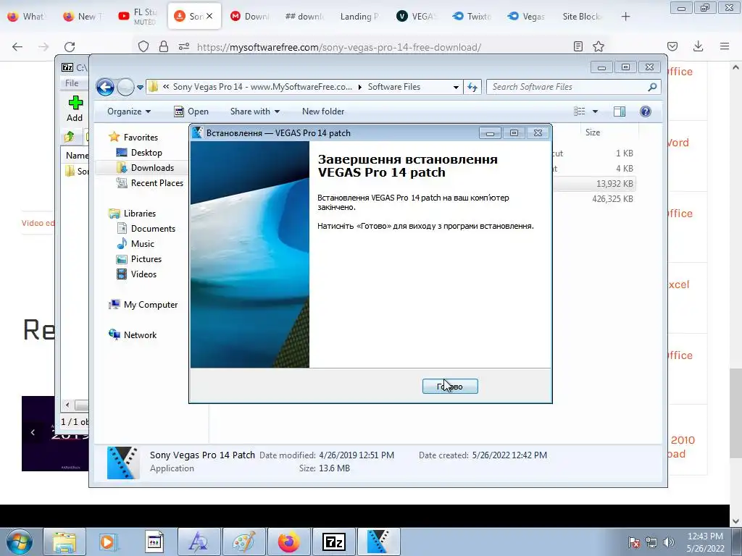The height and width of the screenshot is (556, 742).
Task: Click the volume speaker tray icon
Action: (669, 542)
